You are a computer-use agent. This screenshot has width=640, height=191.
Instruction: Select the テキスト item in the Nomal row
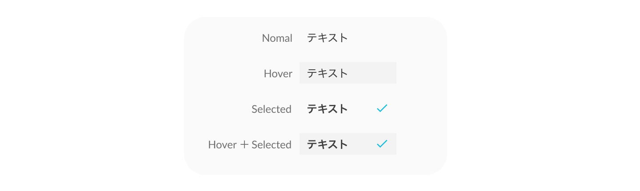327,38
